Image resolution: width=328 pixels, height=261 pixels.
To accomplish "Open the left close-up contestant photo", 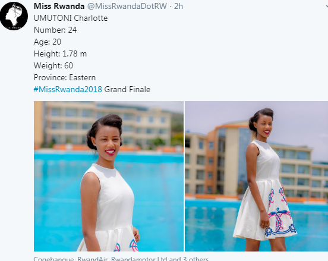I will 109,176.
